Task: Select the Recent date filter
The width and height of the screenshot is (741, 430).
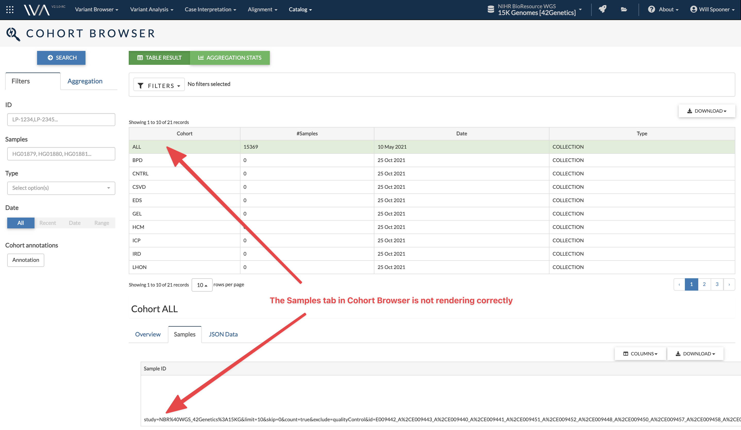Action: point(47,223)
